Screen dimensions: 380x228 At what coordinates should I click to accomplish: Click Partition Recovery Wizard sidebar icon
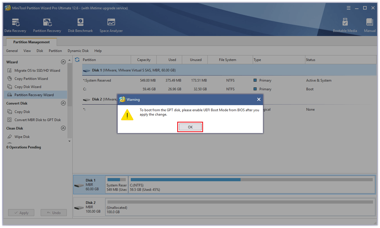click(10, 95)
